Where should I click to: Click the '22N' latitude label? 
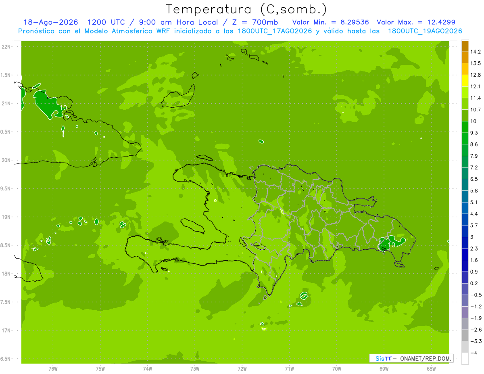point(6,47)
